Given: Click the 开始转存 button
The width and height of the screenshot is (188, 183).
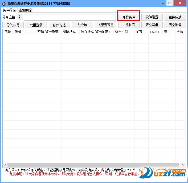Looking at the screenshot, I should [x=129, y=17].
